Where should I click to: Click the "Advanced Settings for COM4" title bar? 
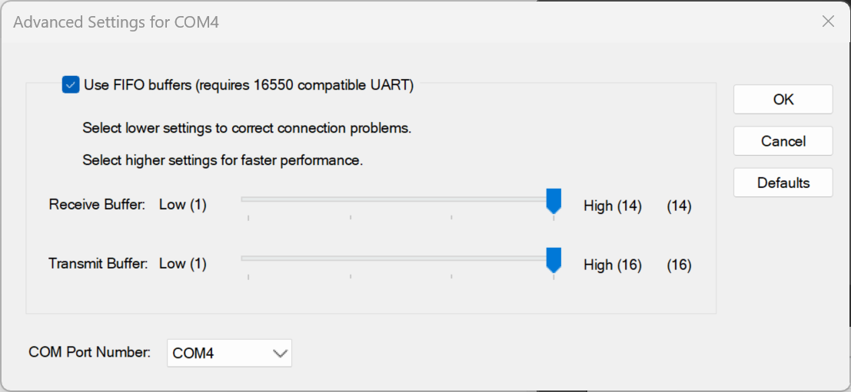click(x=117, y=22)
